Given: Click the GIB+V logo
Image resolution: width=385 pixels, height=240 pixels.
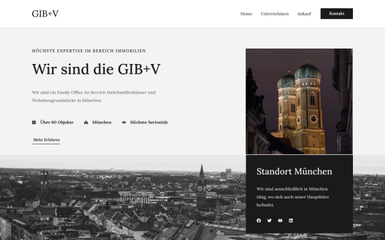Looking at the screenshot, I should [x=45, y=13].
